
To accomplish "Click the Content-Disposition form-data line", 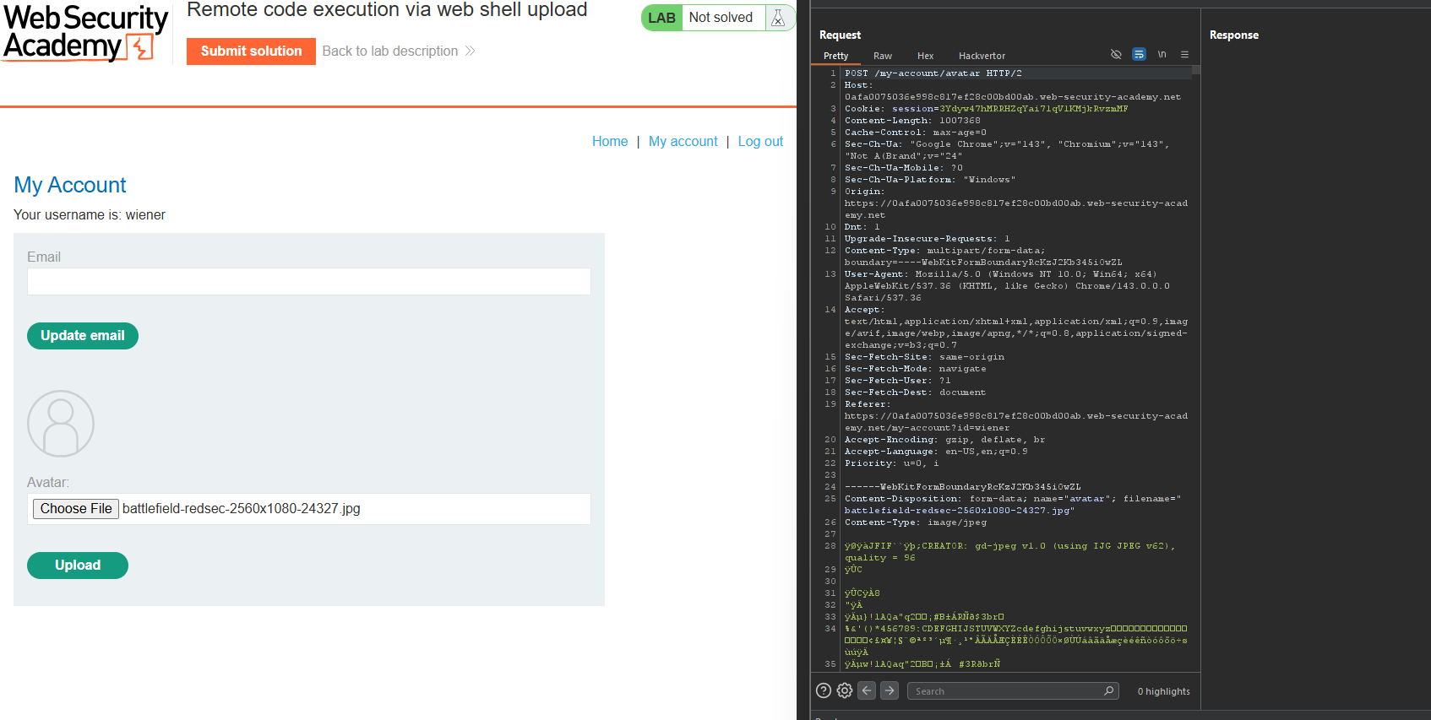I will point(1013,505).
